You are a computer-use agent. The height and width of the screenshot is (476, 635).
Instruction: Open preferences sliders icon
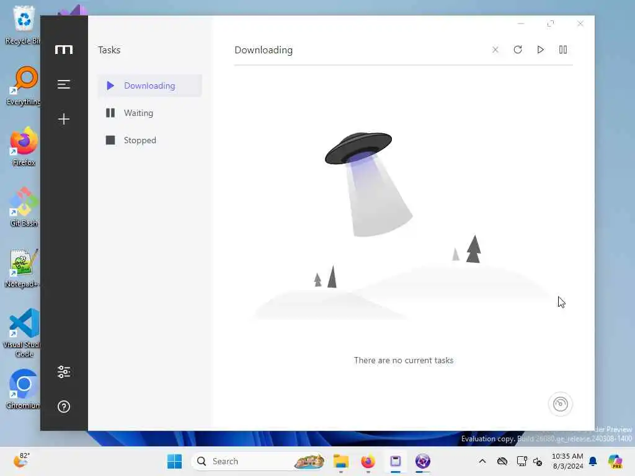pyautogui.click(x=64, y=372)
